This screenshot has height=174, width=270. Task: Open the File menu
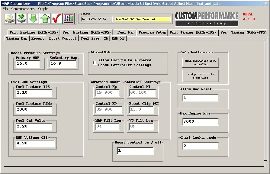coord(5,9)
